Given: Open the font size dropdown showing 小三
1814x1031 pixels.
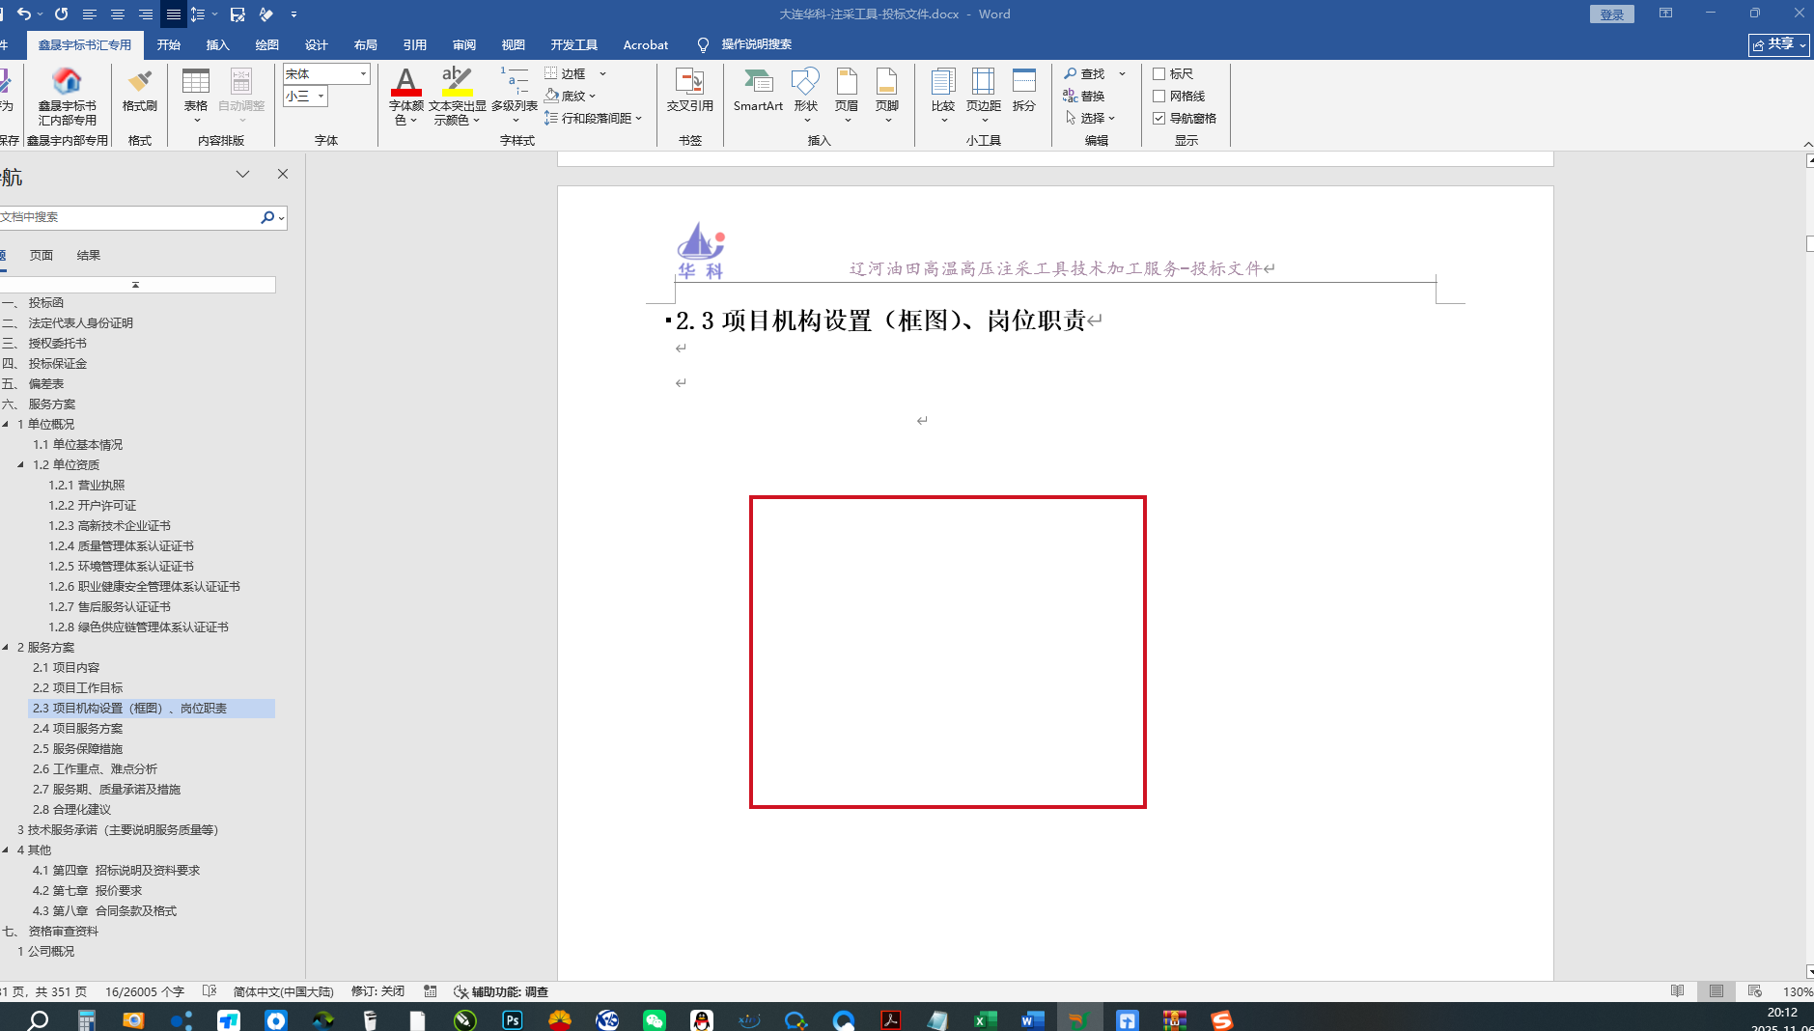Looking at the screenshot, I should click(x=321, y=97).
